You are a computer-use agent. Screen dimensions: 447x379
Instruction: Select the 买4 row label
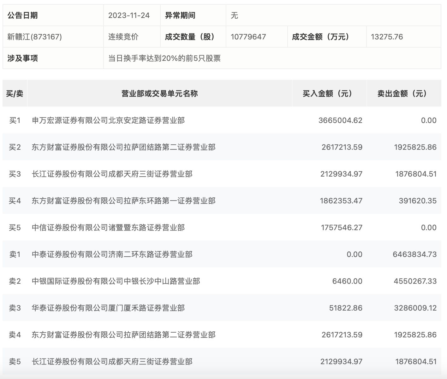15,201
